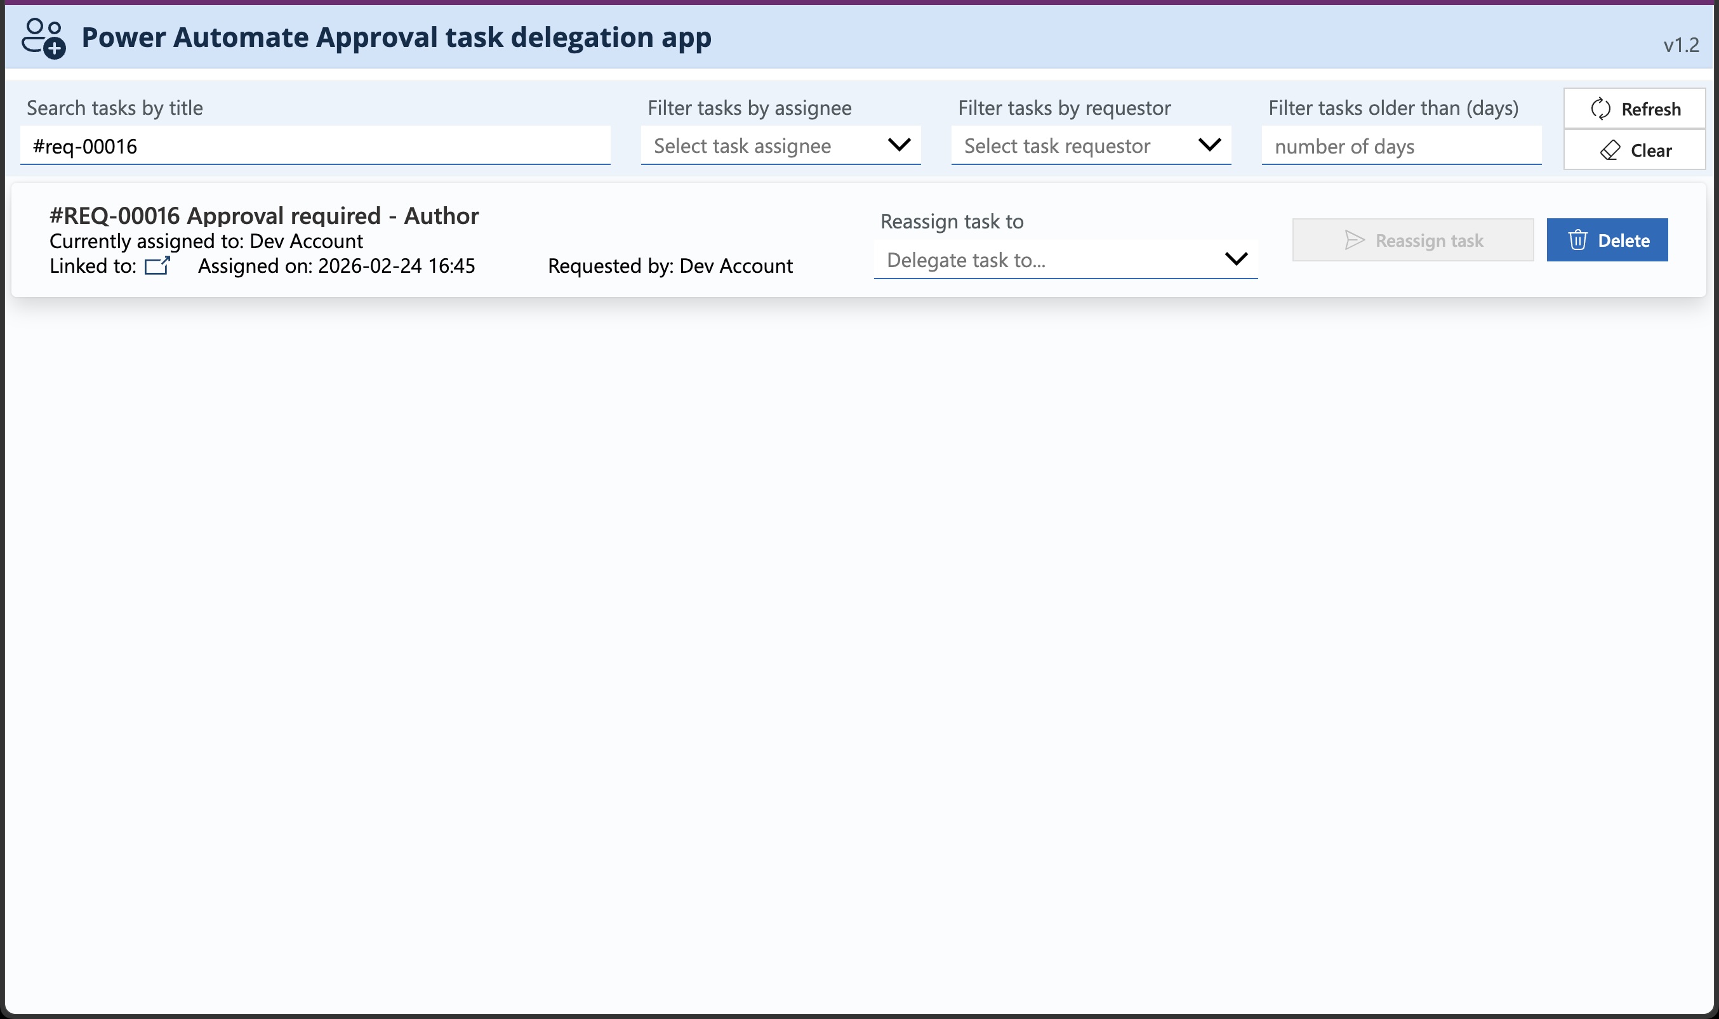Click the Refresh button
This screenshot has width=1719, height=1019.
point(1634,108)
